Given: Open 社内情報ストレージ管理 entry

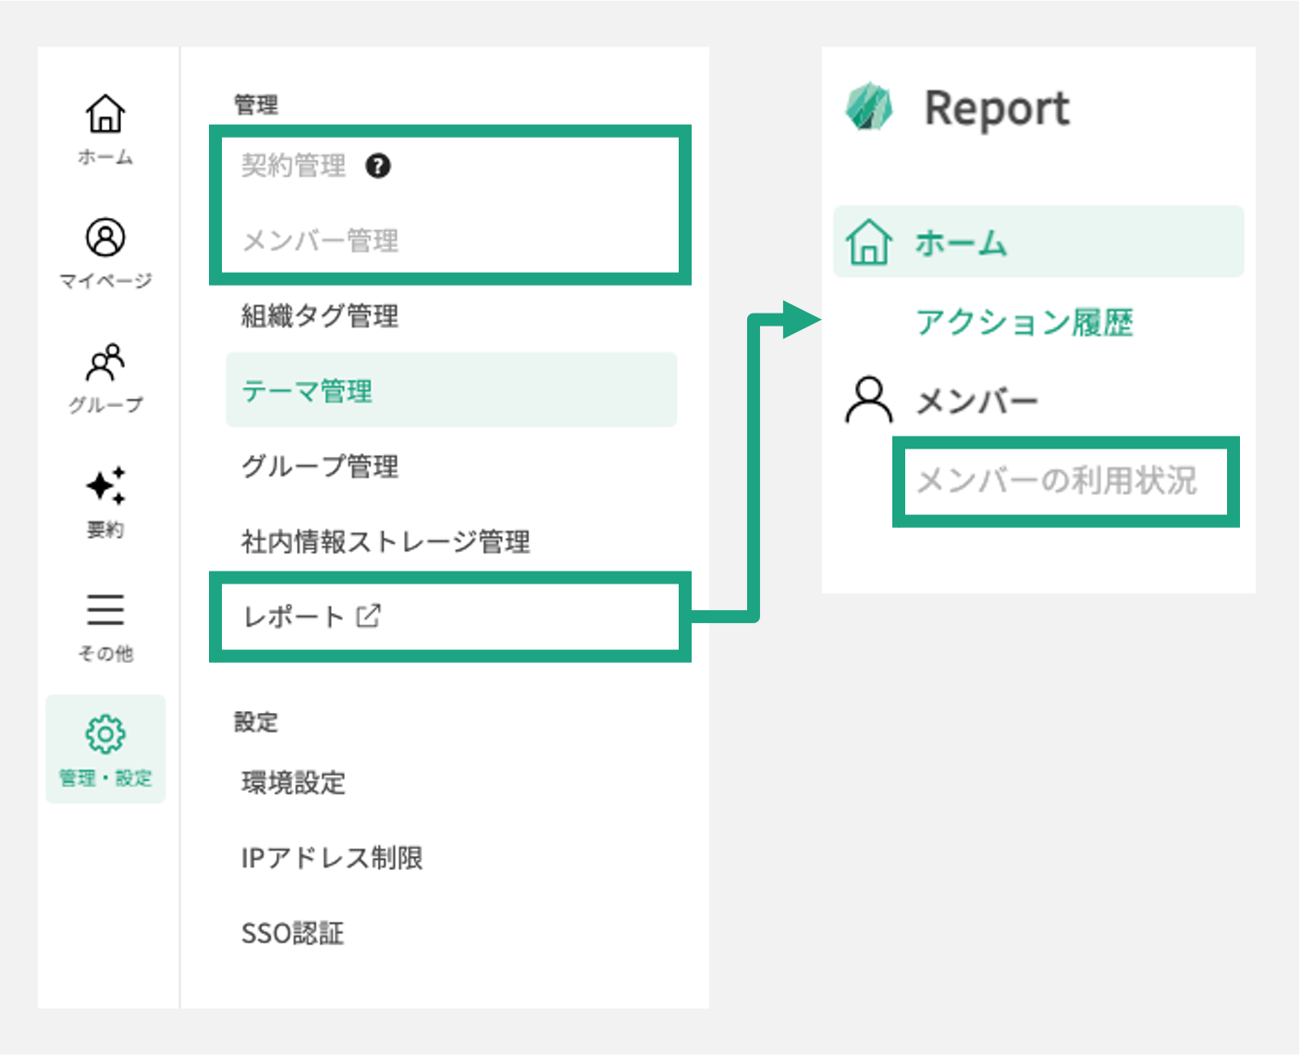Looking at the screenshot, I should [x=386, y=542].
